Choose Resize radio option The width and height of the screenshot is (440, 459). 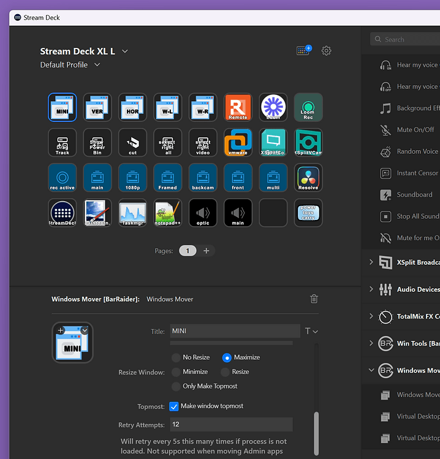225,372
